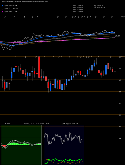The height and width of the screenshot is (165, 125).
Task: Click the 15 price axis label
Action: pos(120,127)
